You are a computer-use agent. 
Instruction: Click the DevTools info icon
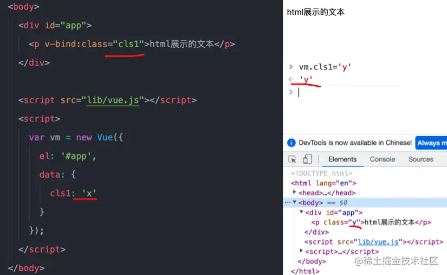[291, 143]
